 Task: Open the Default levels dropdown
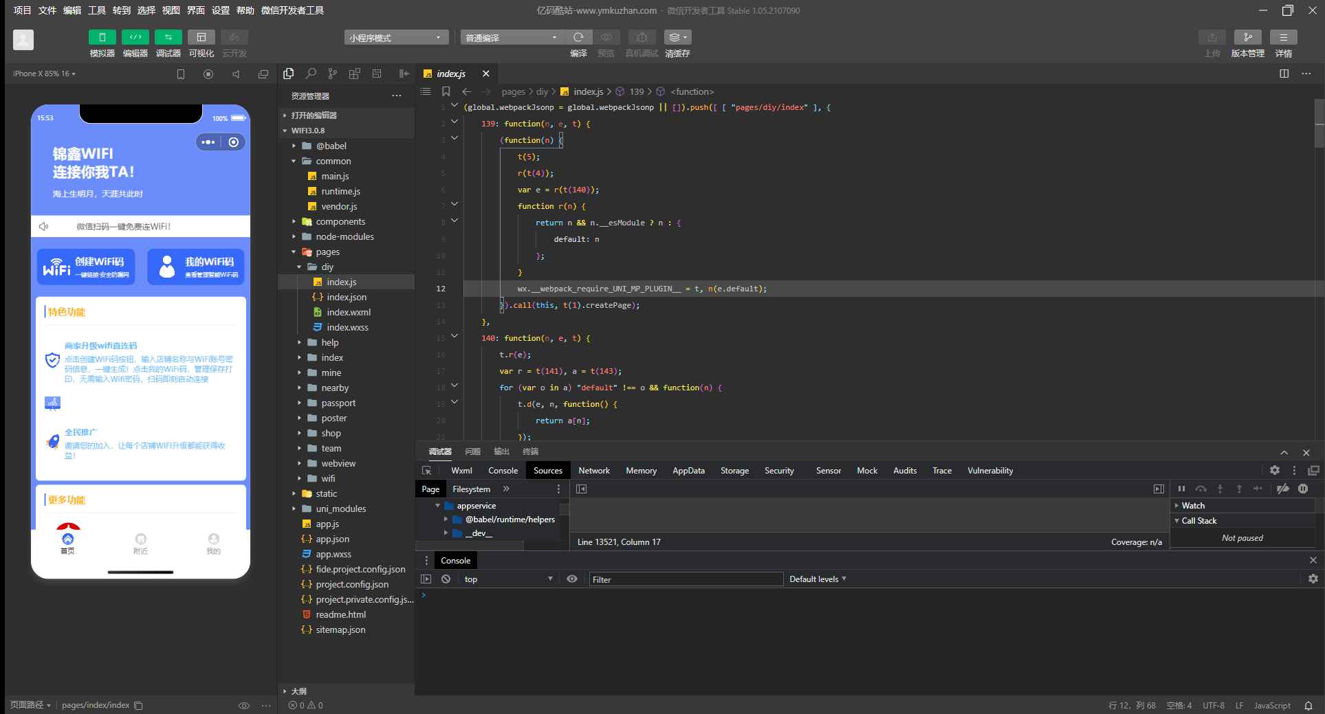tap(818, 579)
